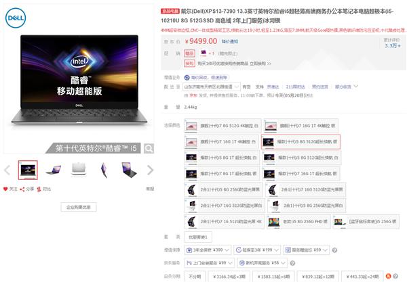407x282 pixels.
Task: Select 不分期 installment option
Action: [195, 277]
